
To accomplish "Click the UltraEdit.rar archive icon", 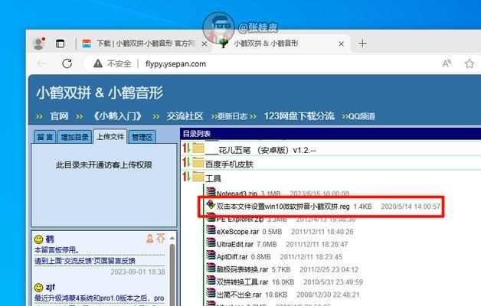I will tap(211, 243).
